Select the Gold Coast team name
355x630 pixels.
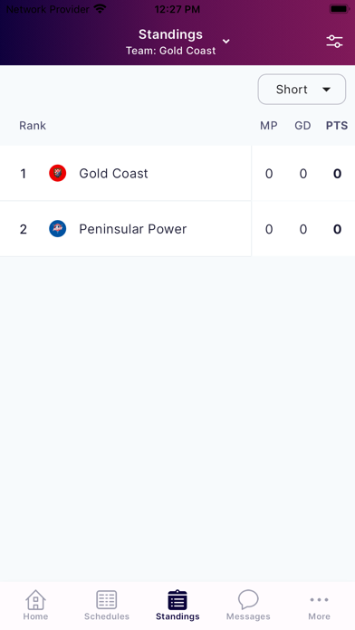tap(113, 173)
